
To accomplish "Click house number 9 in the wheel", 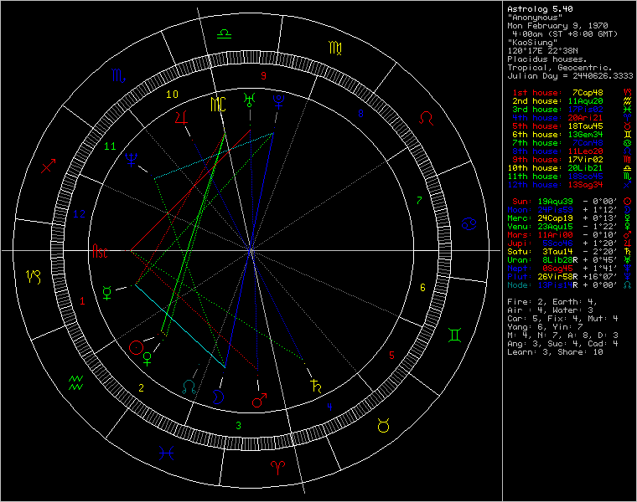I will (264, 76).
